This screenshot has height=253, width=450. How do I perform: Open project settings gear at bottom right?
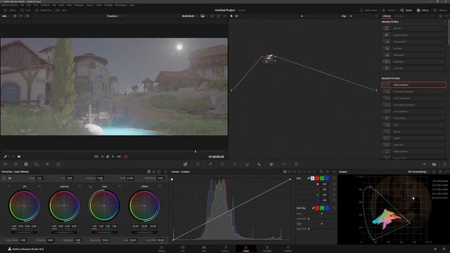click(444, 249)
